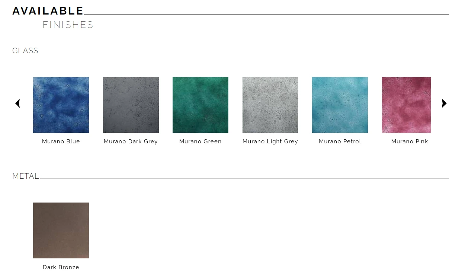Click the "Murano Green" label
Image resolution: width=459 pixels, height=277 pixels.
tap(200, 141)
